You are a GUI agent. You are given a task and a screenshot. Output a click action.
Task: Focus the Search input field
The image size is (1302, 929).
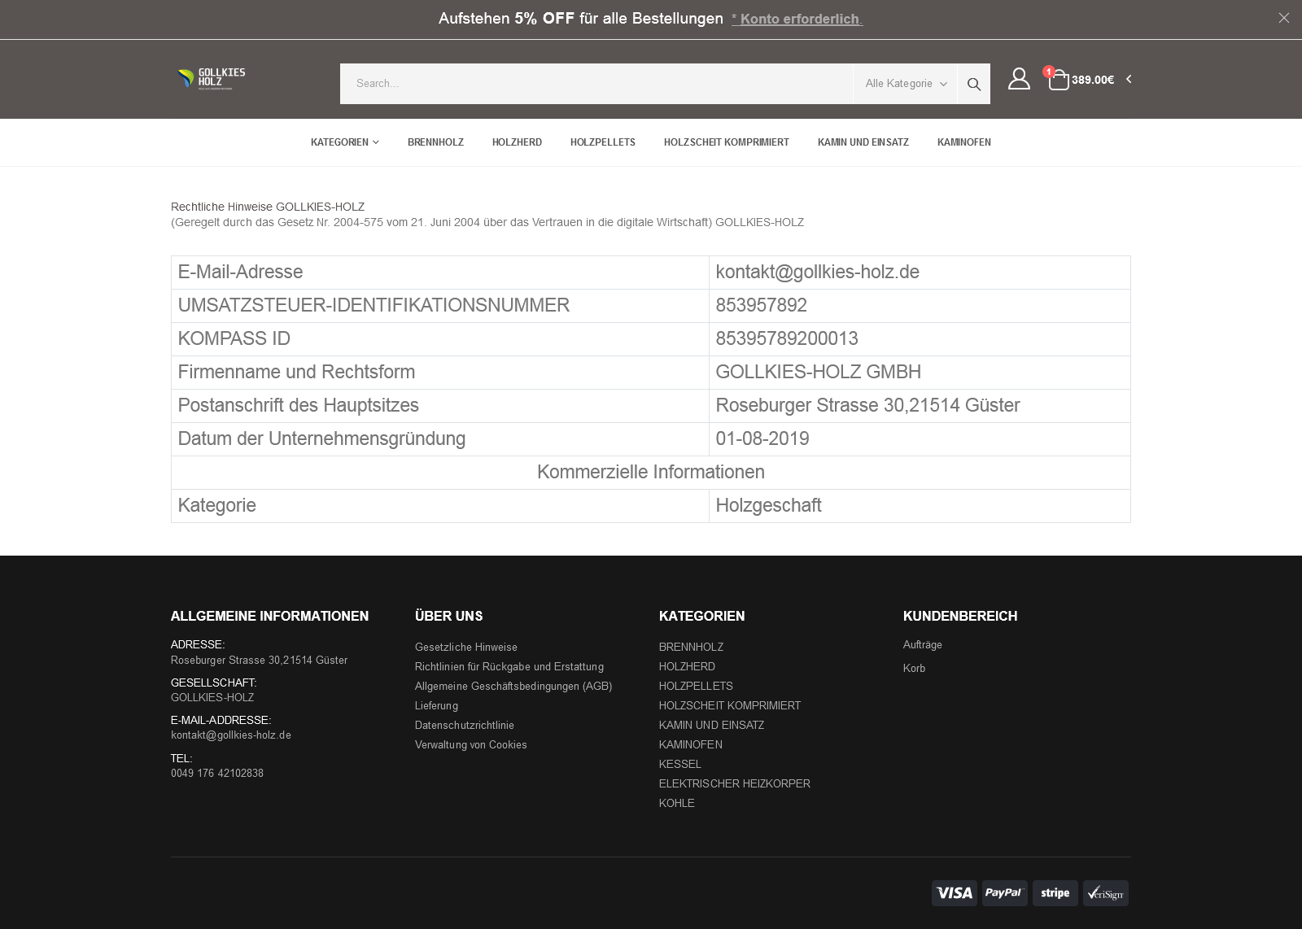click(x=596, y=84)
